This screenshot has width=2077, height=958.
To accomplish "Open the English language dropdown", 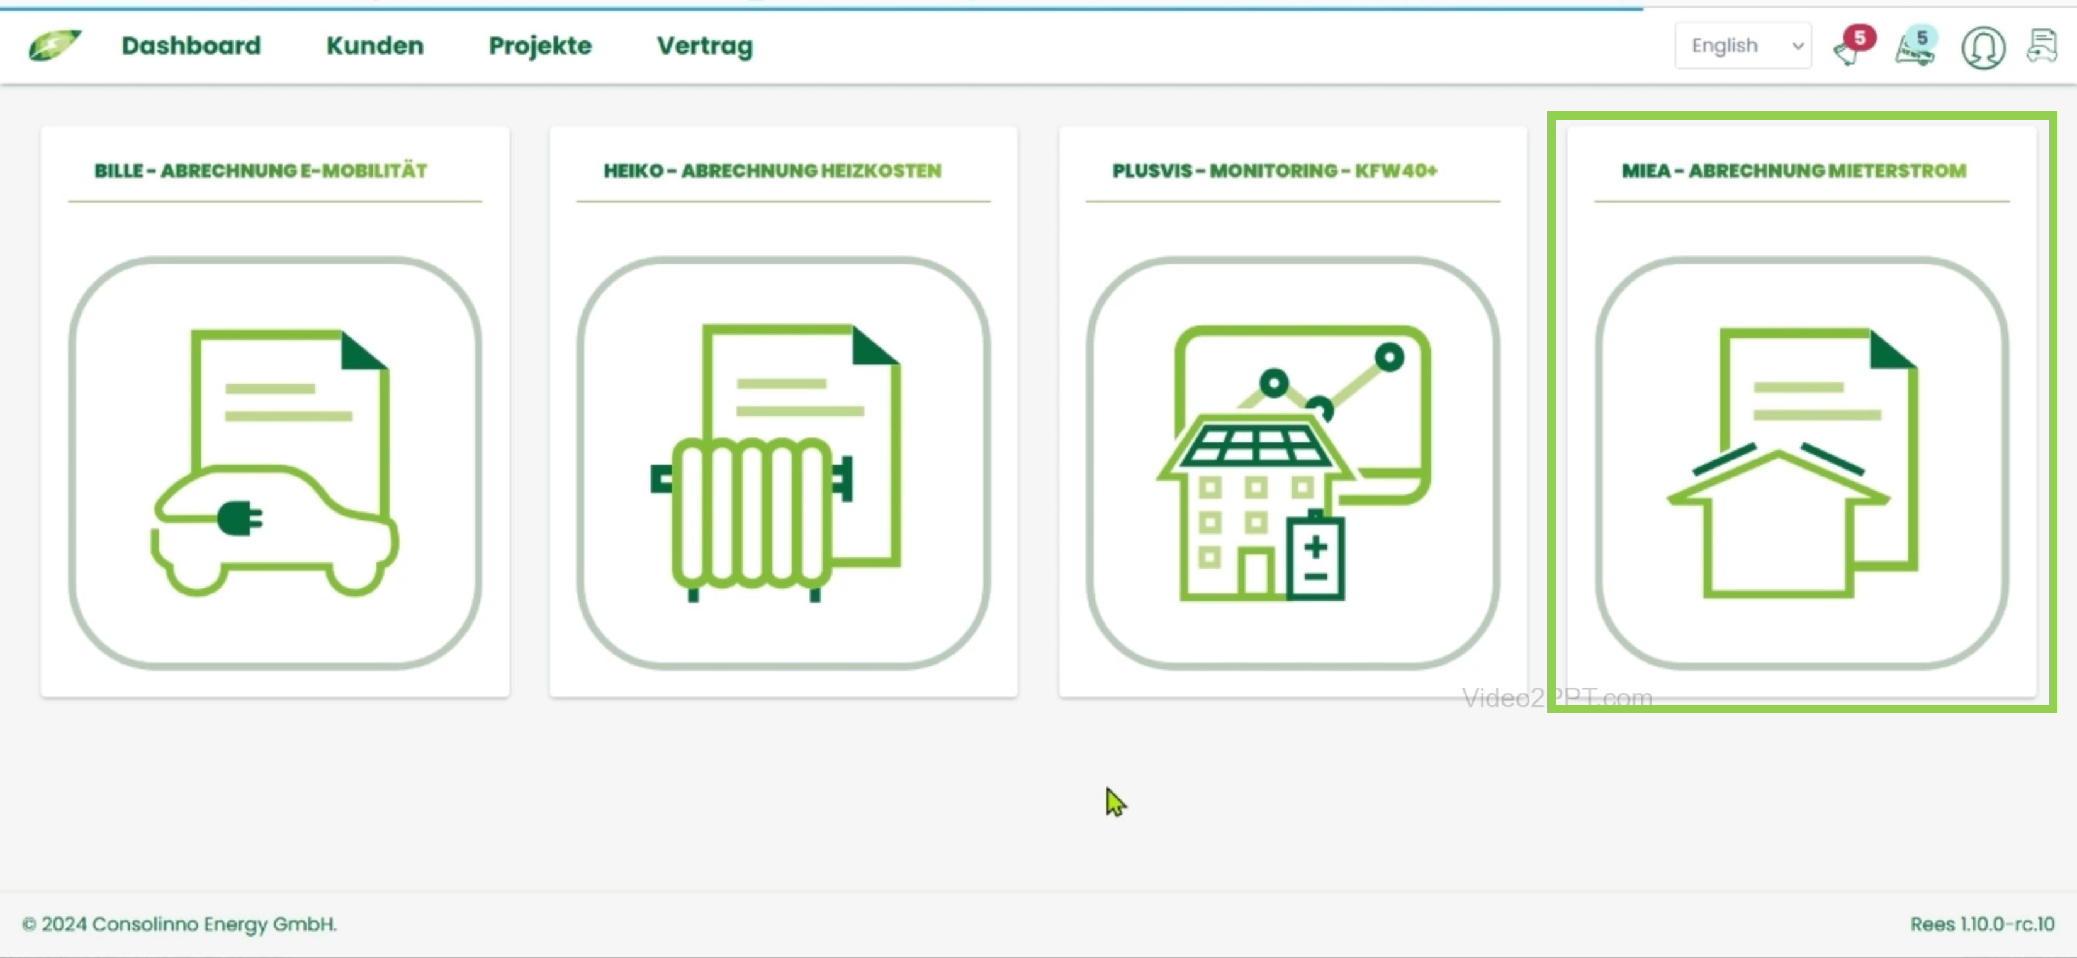I will 1742,46.
